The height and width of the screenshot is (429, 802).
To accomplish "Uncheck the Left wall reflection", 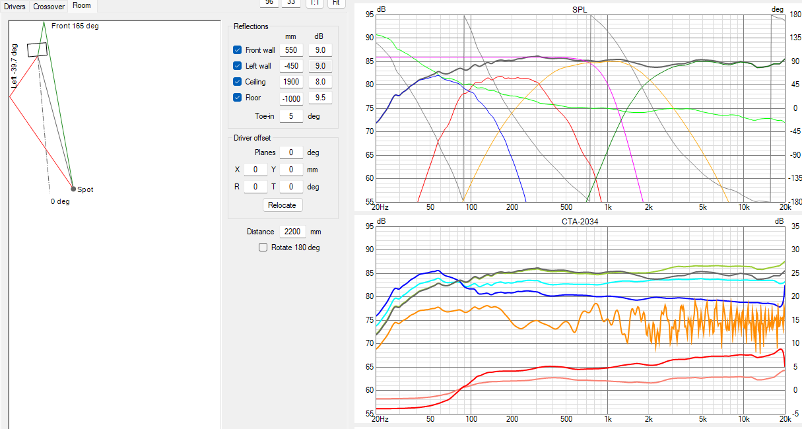I will [x=238, y=66].
